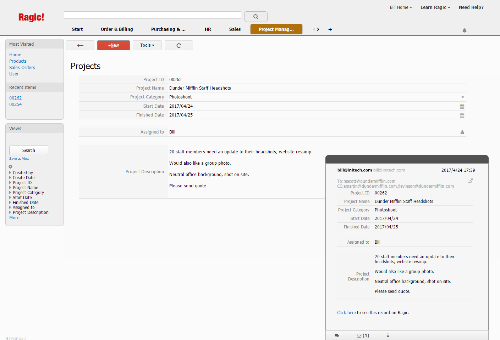Open Products in Most Visited
Screen dimensions: 500x340
click(18, 61)
